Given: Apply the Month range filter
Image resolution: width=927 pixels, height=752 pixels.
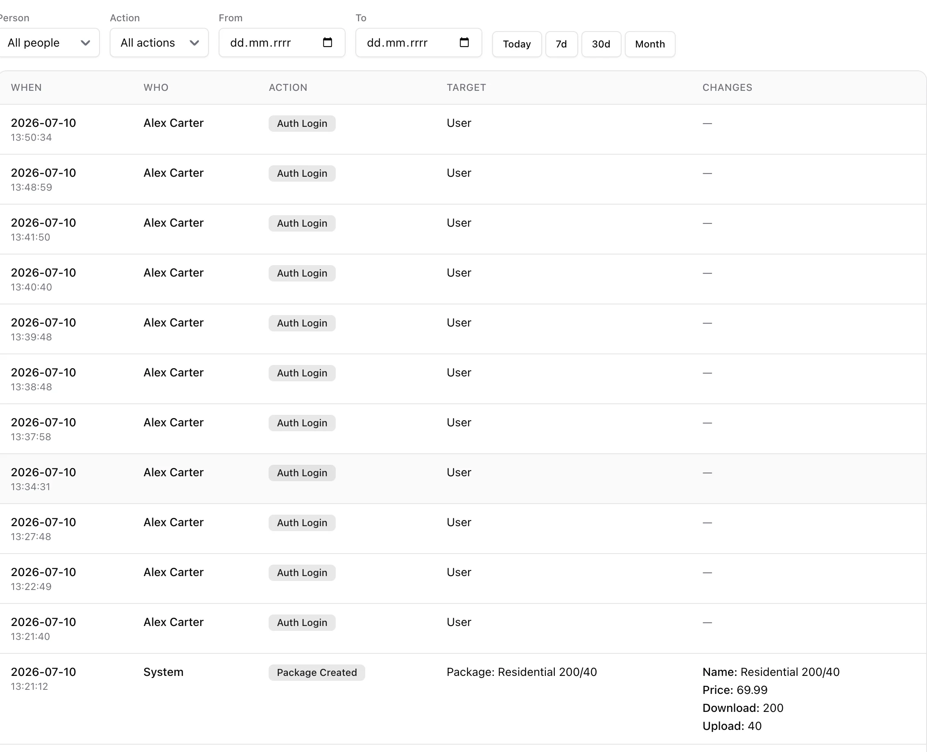Looking at the screenshot, I should tap(650, 44).
